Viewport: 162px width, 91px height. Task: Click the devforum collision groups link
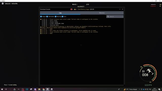point(64,28)
